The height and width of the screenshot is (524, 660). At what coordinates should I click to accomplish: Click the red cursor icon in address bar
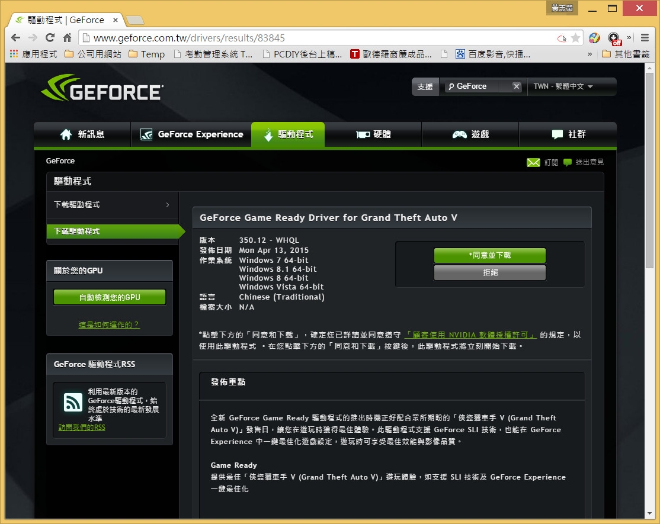(x=562, y=38)
